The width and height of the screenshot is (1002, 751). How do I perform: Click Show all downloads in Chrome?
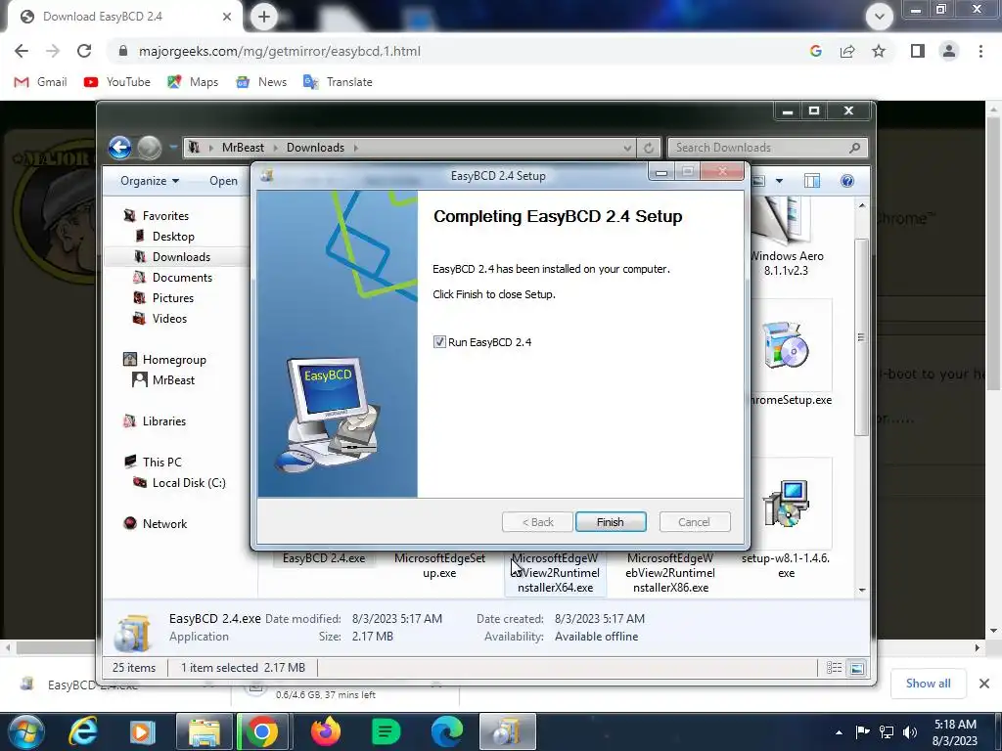point(928,684)
